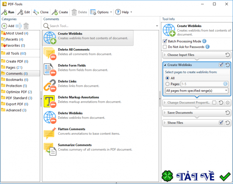Select the Pages category

tap(20, 67)
